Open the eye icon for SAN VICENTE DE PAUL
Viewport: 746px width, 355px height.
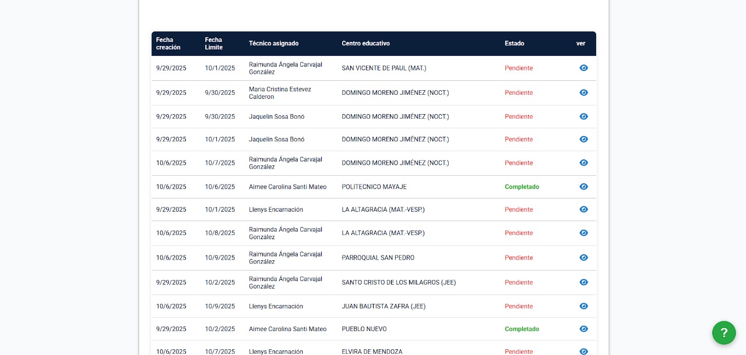click(x=583, y=68)
